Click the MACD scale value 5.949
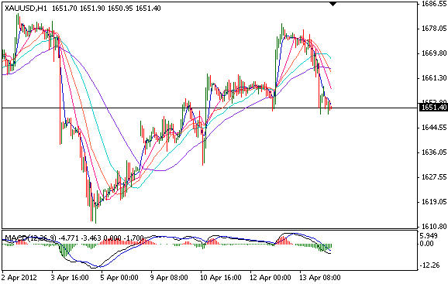 429,235
